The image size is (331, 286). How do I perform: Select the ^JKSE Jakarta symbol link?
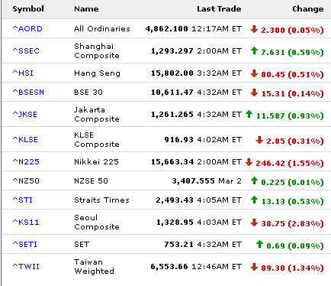pos(25,114)
